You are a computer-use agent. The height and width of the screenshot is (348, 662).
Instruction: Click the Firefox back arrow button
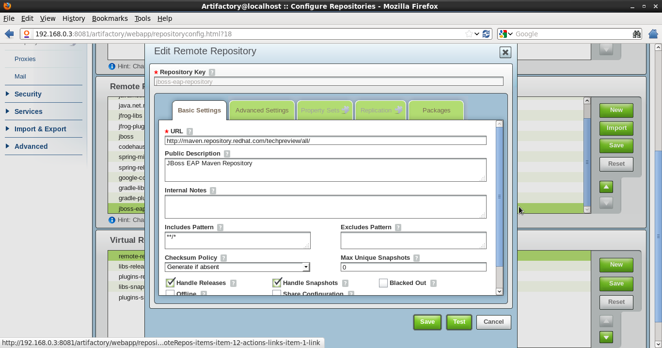9,34
